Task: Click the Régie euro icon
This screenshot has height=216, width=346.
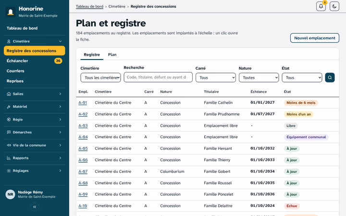Action: [9, 120]
